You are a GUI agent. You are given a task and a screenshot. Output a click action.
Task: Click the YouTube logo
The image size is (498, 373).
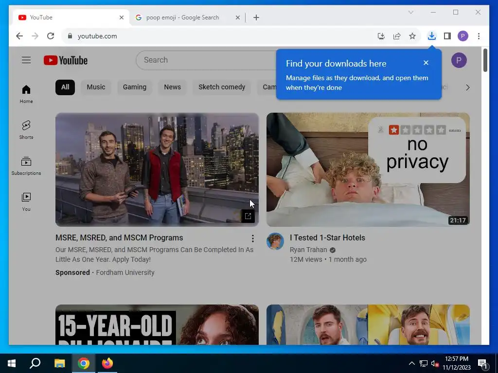tap(66, 60)
